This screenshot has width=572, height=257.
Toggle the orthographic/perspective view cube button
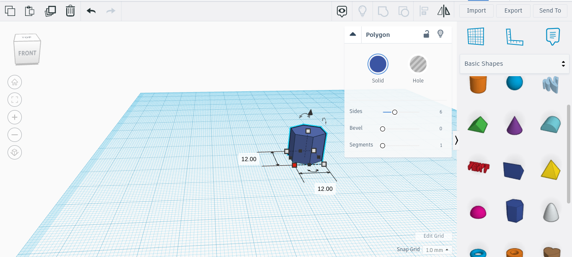(15, 152)
